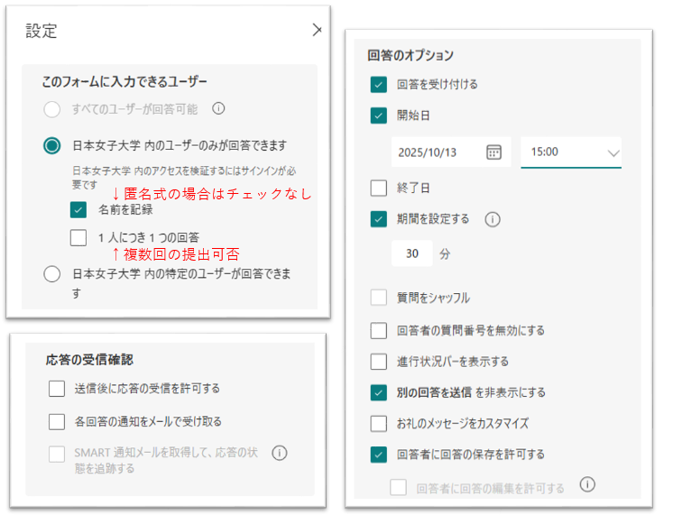Viewport: 673px width, 524px height.
Task: Enable 各回答の通知をメールで受け取る checkbox
Action: pos(57,421)
